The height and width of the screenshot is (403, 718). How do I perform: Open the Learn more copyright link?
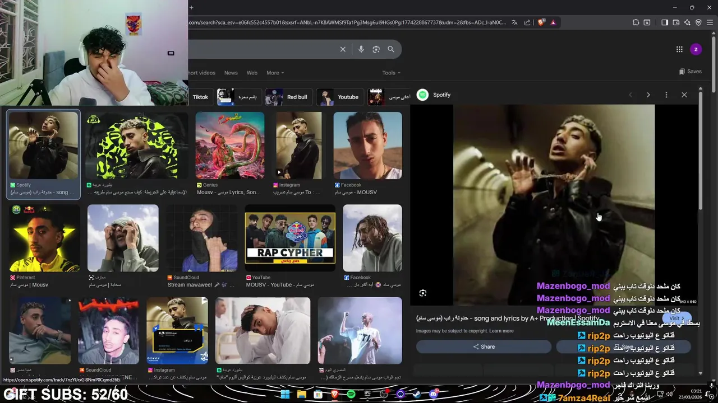coord(501,331)
